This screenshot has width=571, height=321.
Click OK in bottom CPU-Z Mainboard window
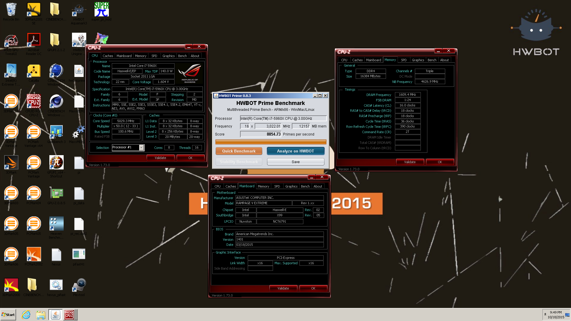pyautogui.click(x=313, y=288)
